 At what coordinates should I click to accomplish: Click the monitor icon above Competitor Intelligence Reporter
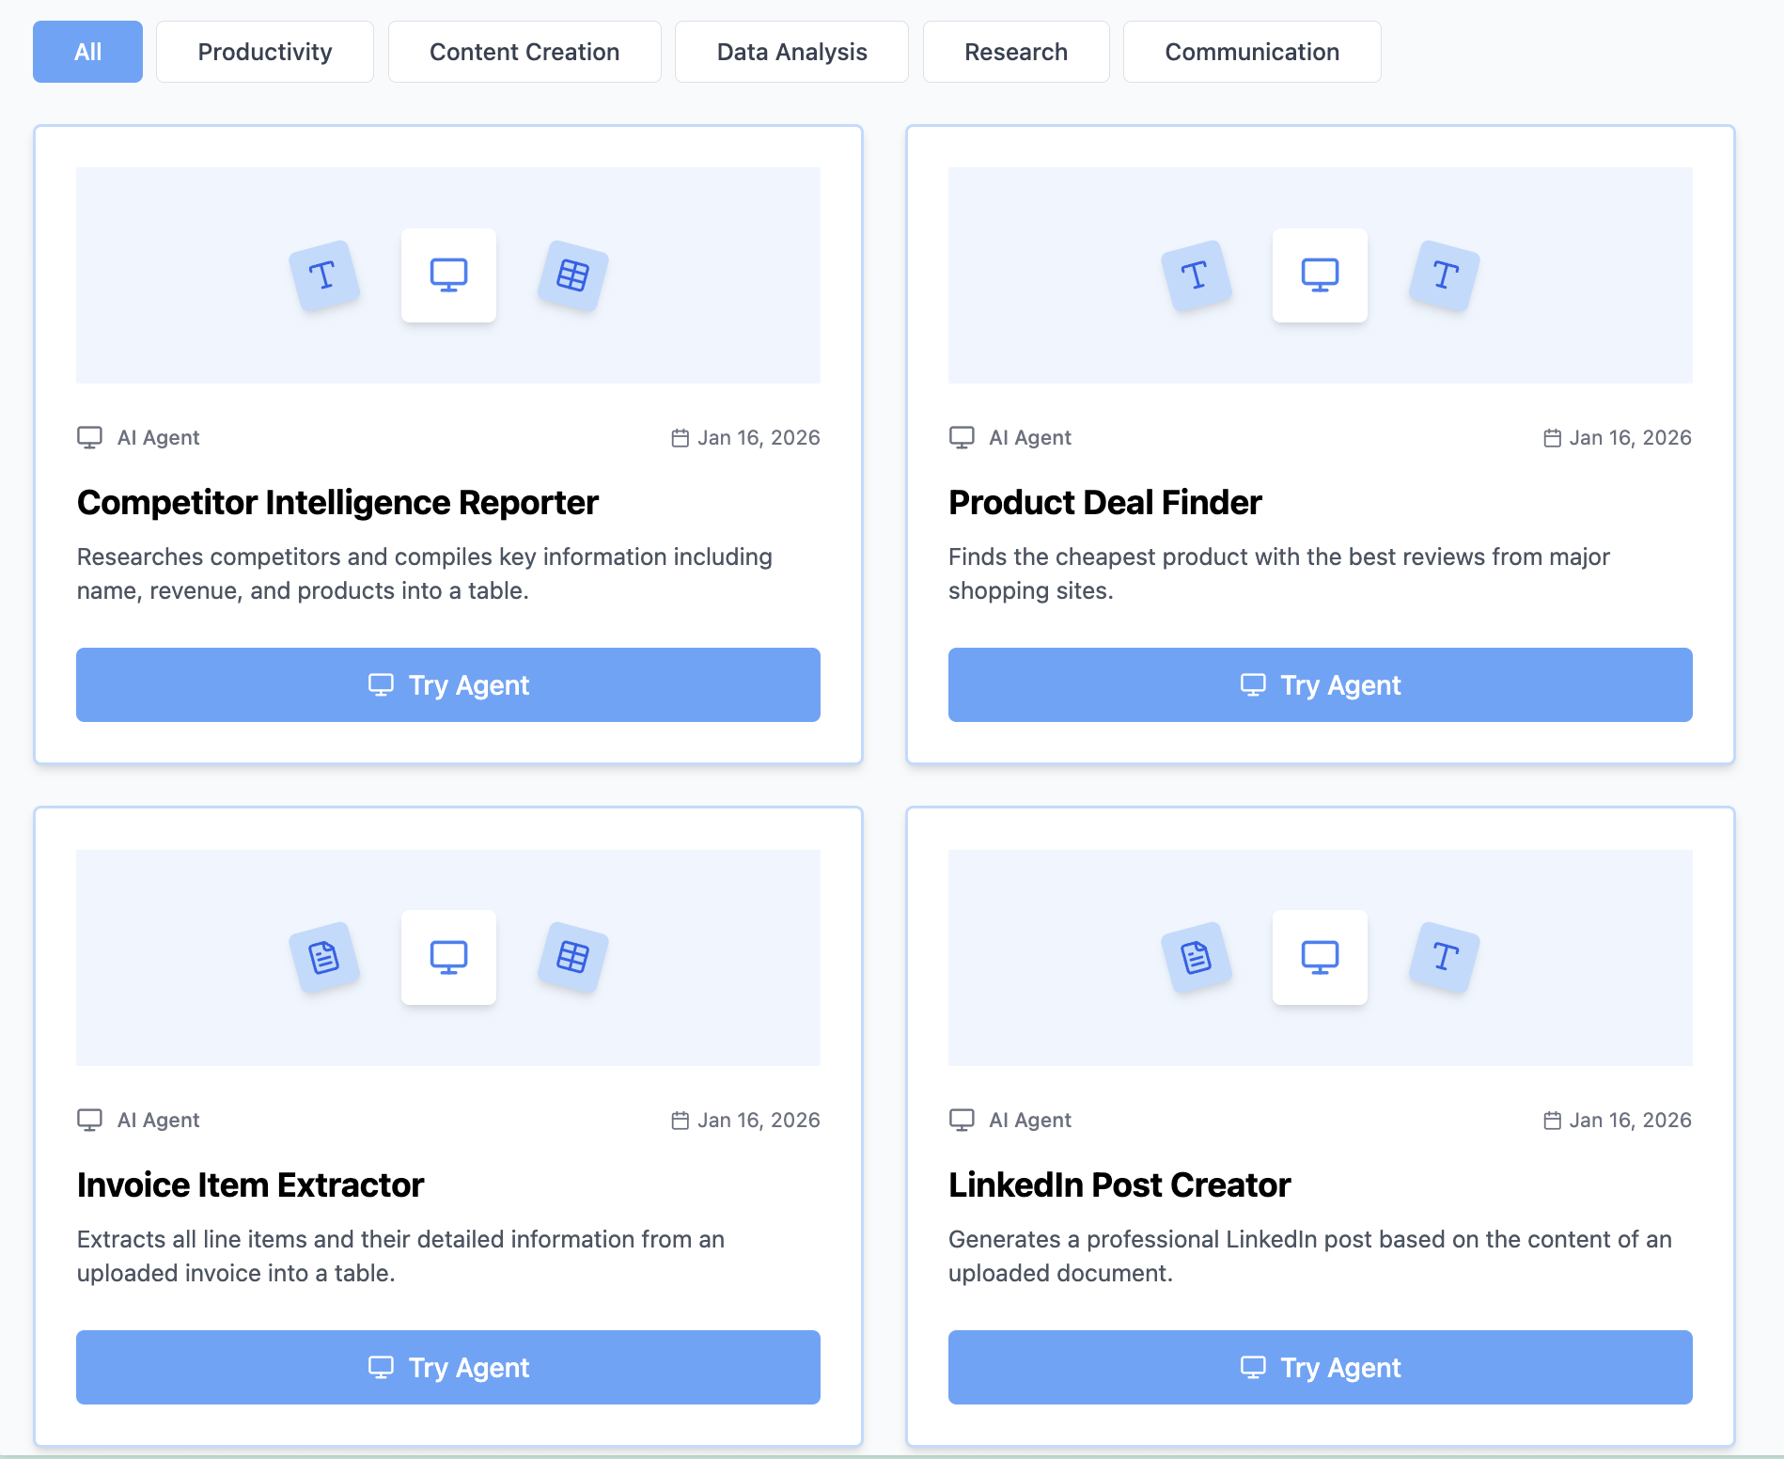click(448, 274)
